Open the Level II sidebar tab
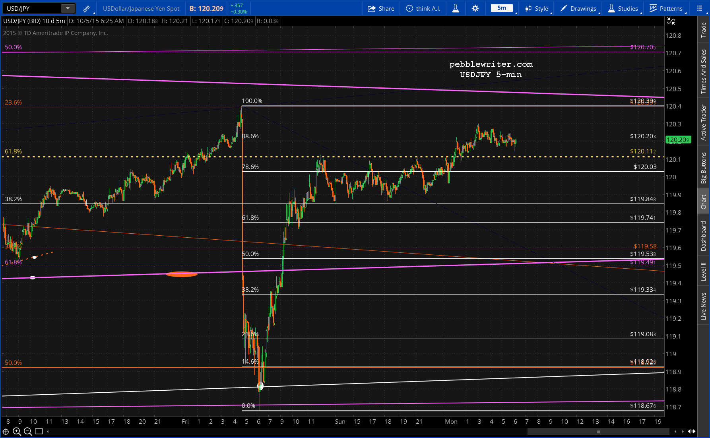This screenshot has width=710, height=438. (x=704, y=271)
